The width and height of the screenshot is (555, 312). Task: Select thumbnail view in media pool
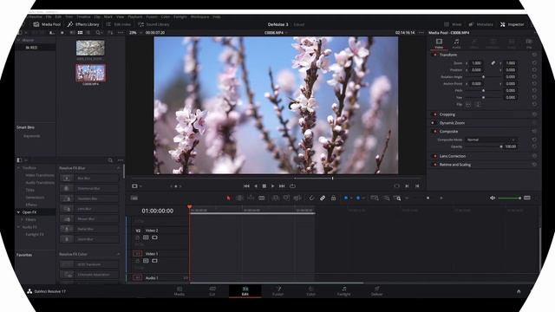tap(81, 33)
